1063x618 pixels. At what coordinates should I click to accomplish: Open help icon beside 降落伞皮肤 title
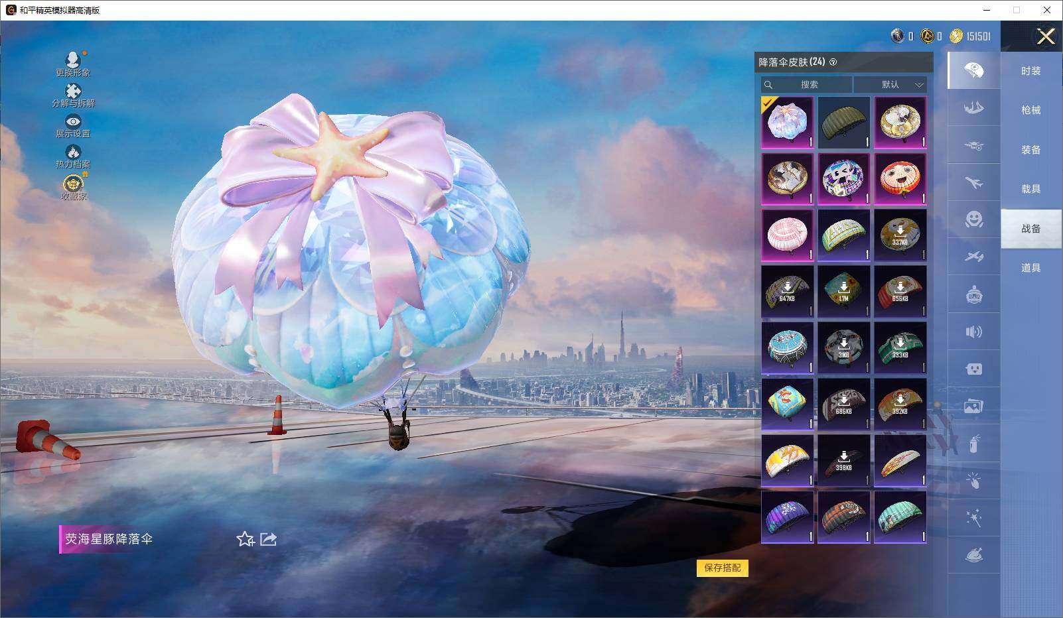click(833, 62)
